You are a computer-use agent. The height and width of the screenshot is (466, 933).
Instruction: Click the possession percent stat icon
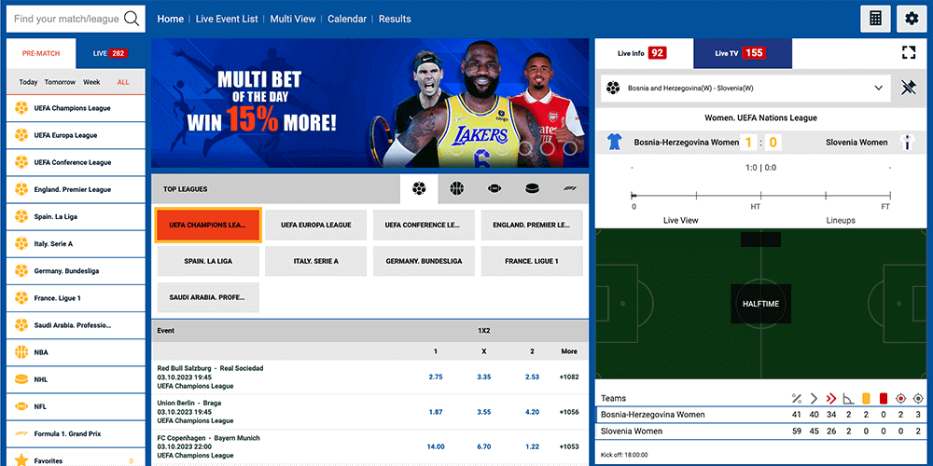[x=797, y=398]
